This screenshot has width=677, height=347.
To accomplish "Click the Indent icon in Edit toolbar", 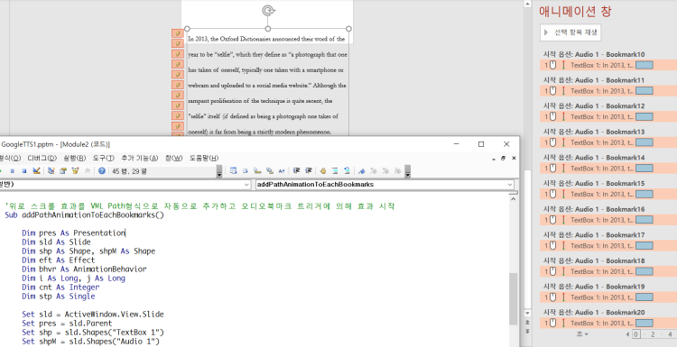I will tap(297, 171).
